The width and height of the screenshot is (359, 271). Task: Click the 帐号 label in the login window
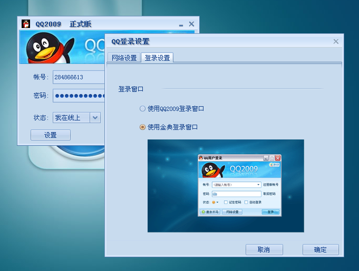(x=41, y=77)
